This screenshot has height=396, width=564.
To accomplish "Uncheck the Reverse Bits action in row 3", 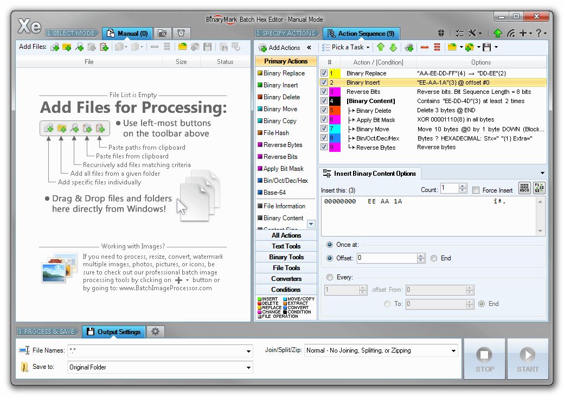I will point(323,91).
